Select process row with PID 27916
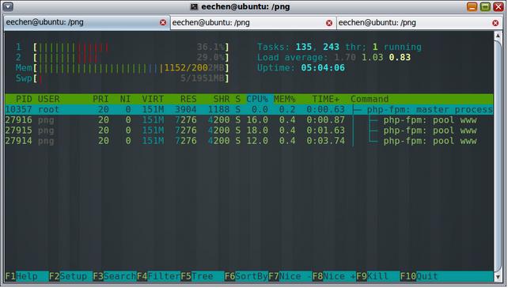The image size is (508, 288). 248,120
